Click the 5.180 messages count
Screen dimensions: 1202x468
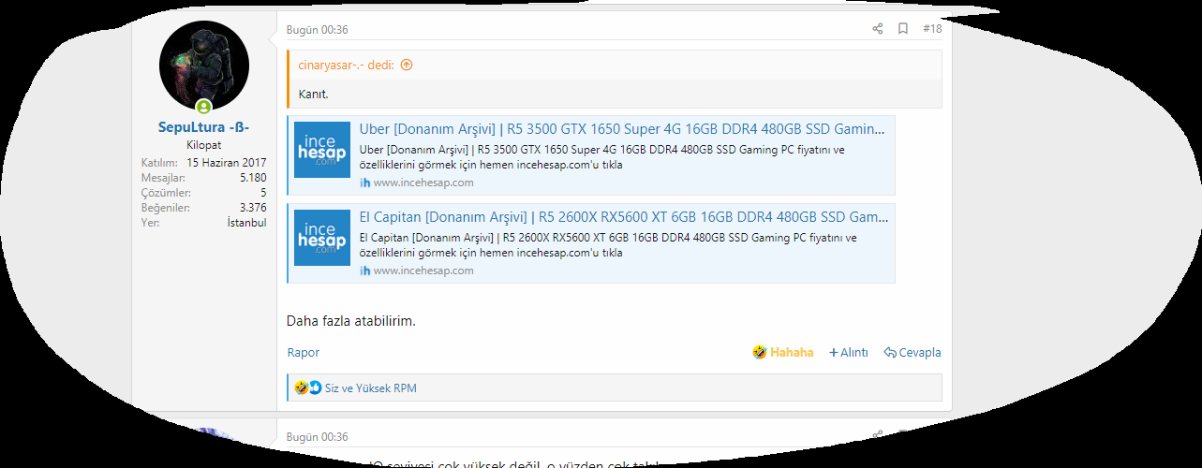[253, 178]
